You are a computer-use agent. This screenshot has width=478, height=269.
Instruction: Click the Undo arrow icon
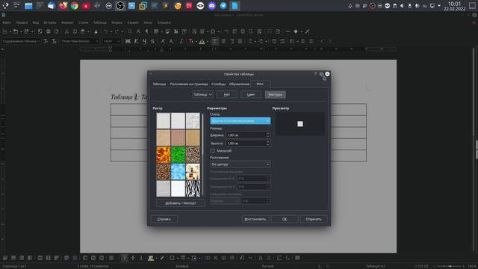coord(105,31)
